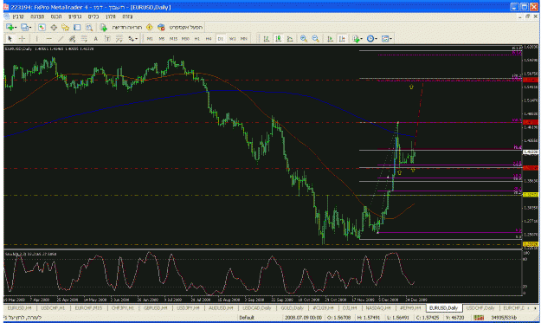The image size is (541, 323).
Task: Toggle the W1 timeframe
Action: [232, 39]
